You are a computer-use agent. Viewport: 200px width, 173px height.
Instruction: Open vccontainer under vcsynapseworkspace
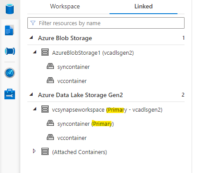(x=72, y=138)
